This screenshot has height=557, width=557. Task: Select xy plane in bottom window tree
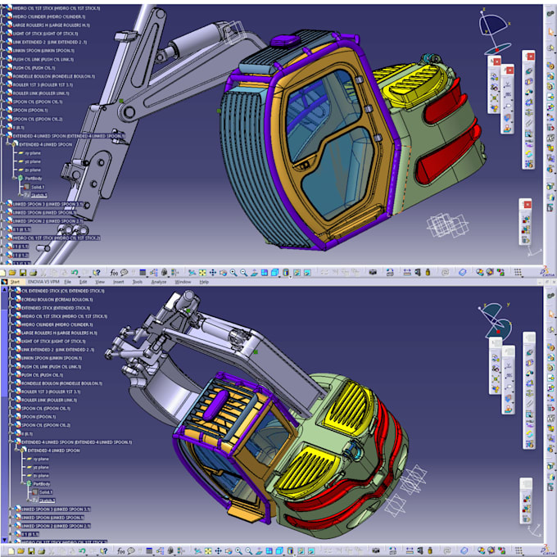(x=40, y=459)
